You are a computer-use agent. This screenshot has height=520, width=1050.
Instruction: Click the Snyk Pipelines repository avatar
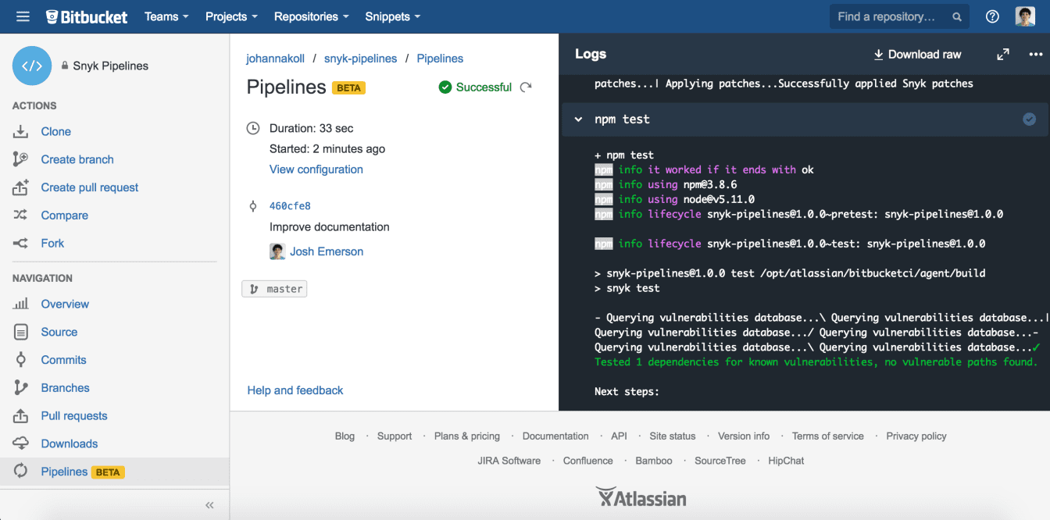click(32, 66)
